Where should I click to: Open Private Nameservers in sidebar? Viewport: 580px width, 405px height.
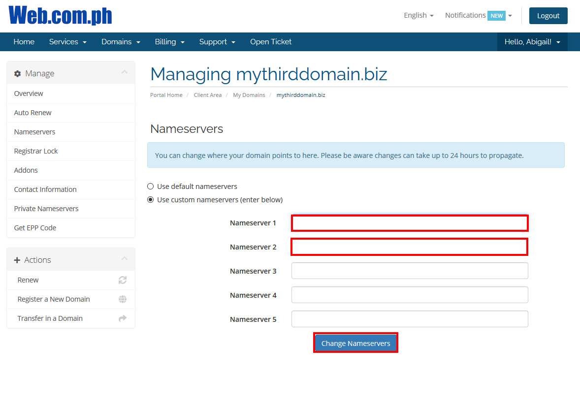(71, 209)
